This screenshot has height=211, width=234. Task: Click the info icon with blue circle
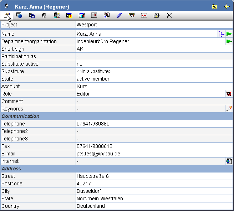click(x=19, y=15)
